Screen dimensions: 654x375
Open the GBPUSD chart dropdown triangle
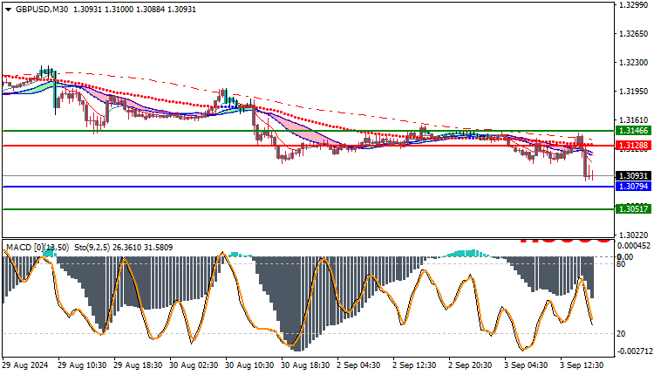[x=9, y=10]
